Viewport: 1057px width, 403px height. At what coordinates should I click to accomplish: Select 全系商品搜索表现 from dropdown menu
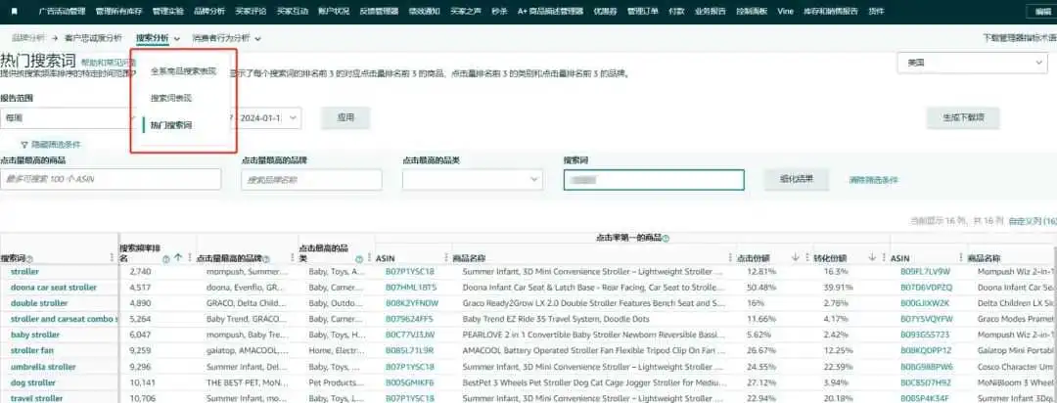[x=183, y=70]
